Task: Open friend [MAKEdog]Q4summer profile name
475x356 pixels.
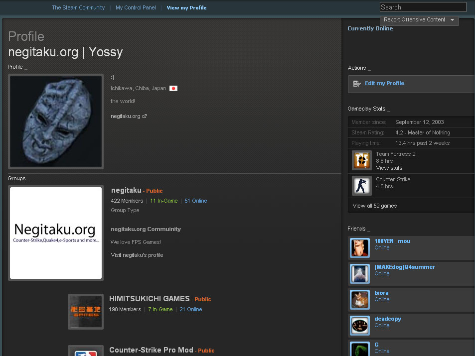Action: coord(405,267)
